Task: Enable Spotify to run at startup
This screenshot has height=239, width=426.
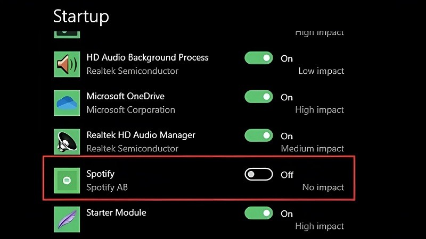Action: [x=259, y=174]
